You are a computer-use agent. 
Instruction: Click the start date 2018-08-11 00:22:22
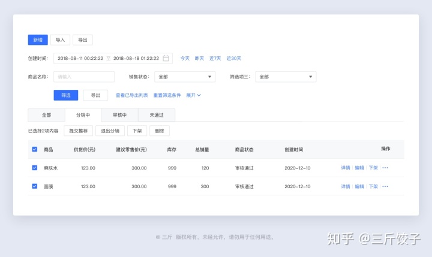point(80,58)
